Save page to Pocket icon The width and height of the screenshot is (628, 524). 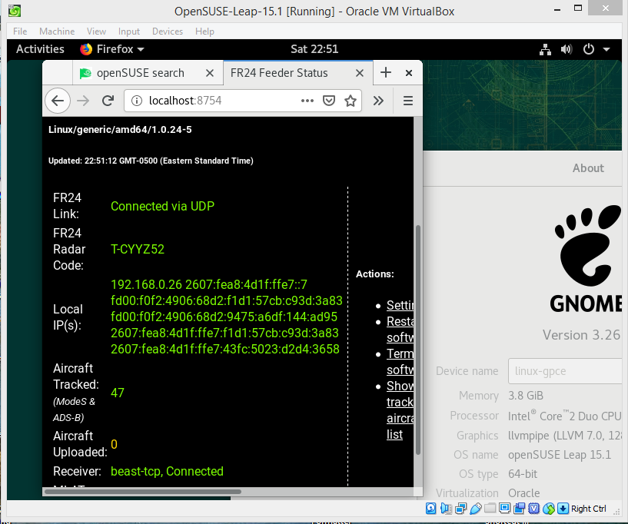(329, 101)
